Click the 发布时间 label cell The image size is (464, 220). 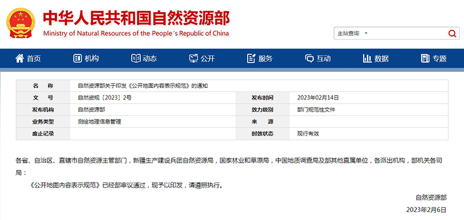(263, 98)
